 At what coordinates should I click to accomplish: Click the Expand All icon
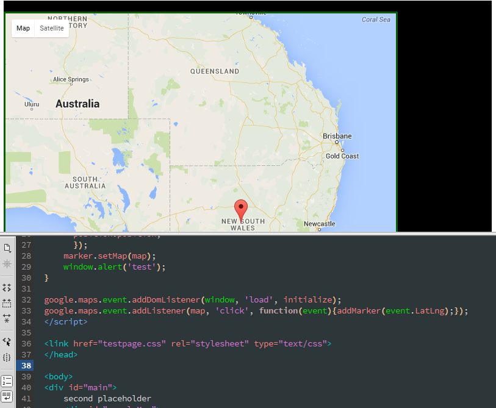(x=7, y=318)
